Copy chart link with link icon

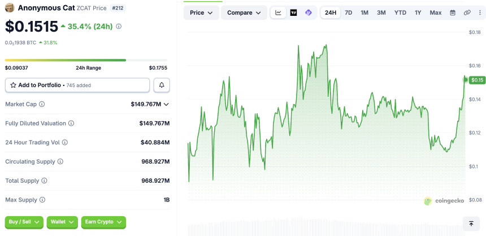[x=467, y=12]
